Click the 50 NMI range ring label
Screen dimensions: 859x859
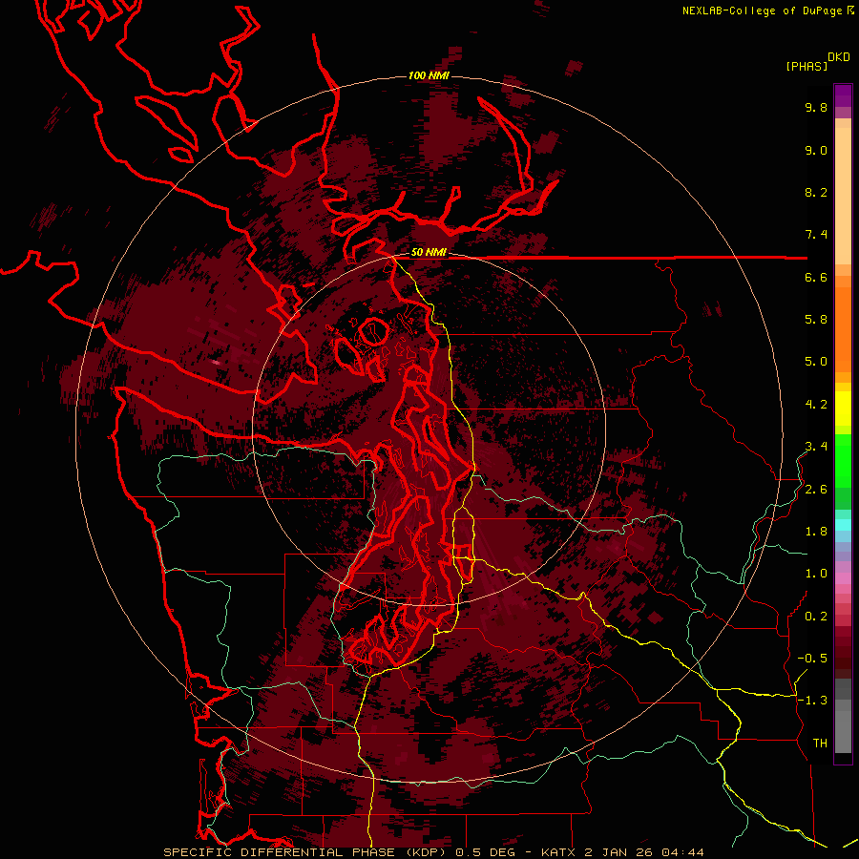[x=429, y=253]
